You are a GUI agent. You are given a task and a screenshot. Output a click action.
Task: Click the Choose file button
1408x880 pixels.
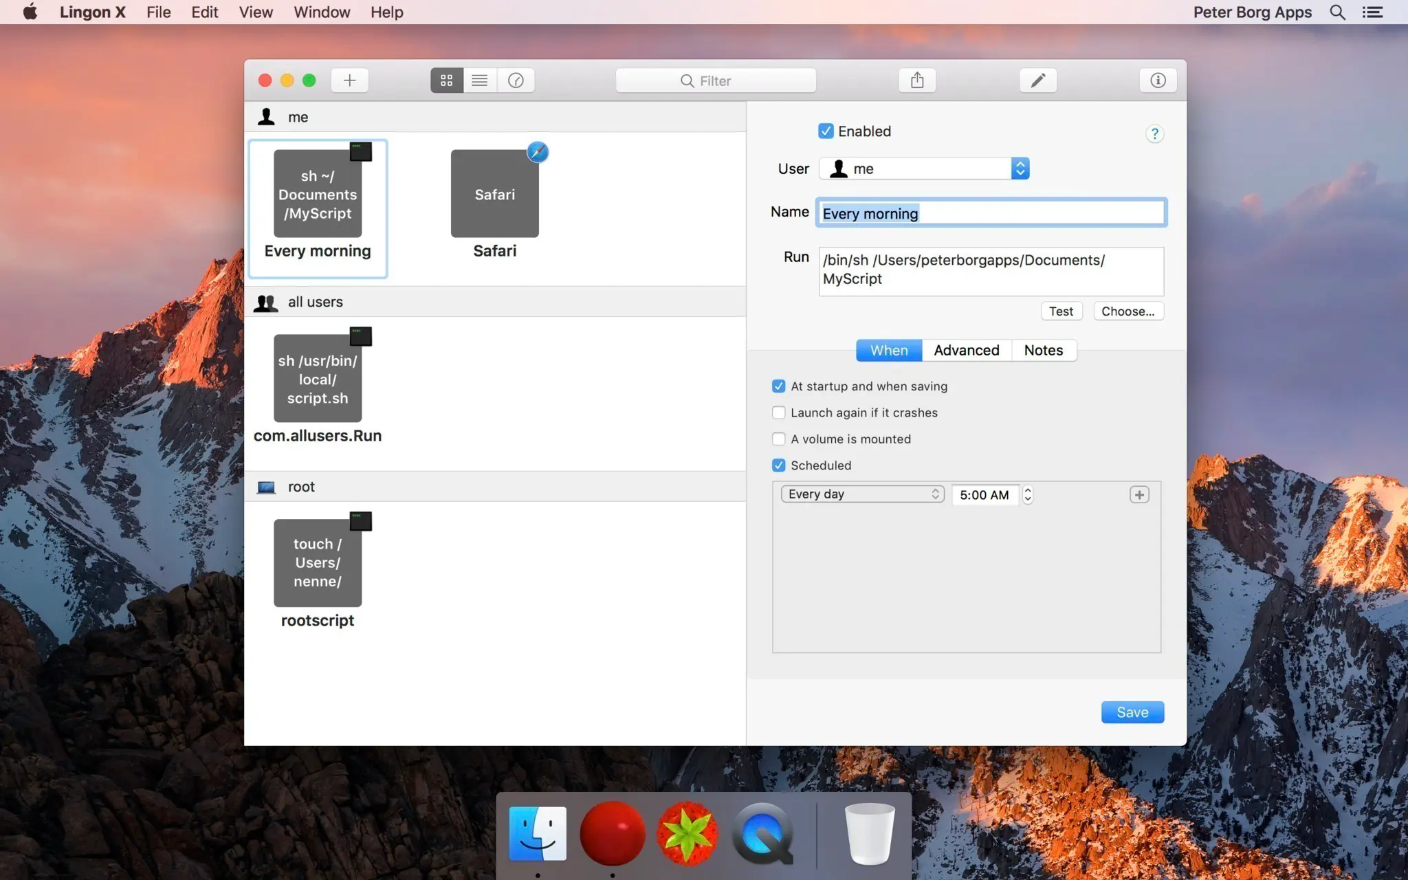pyautogui.click(x=1128, y=311)
